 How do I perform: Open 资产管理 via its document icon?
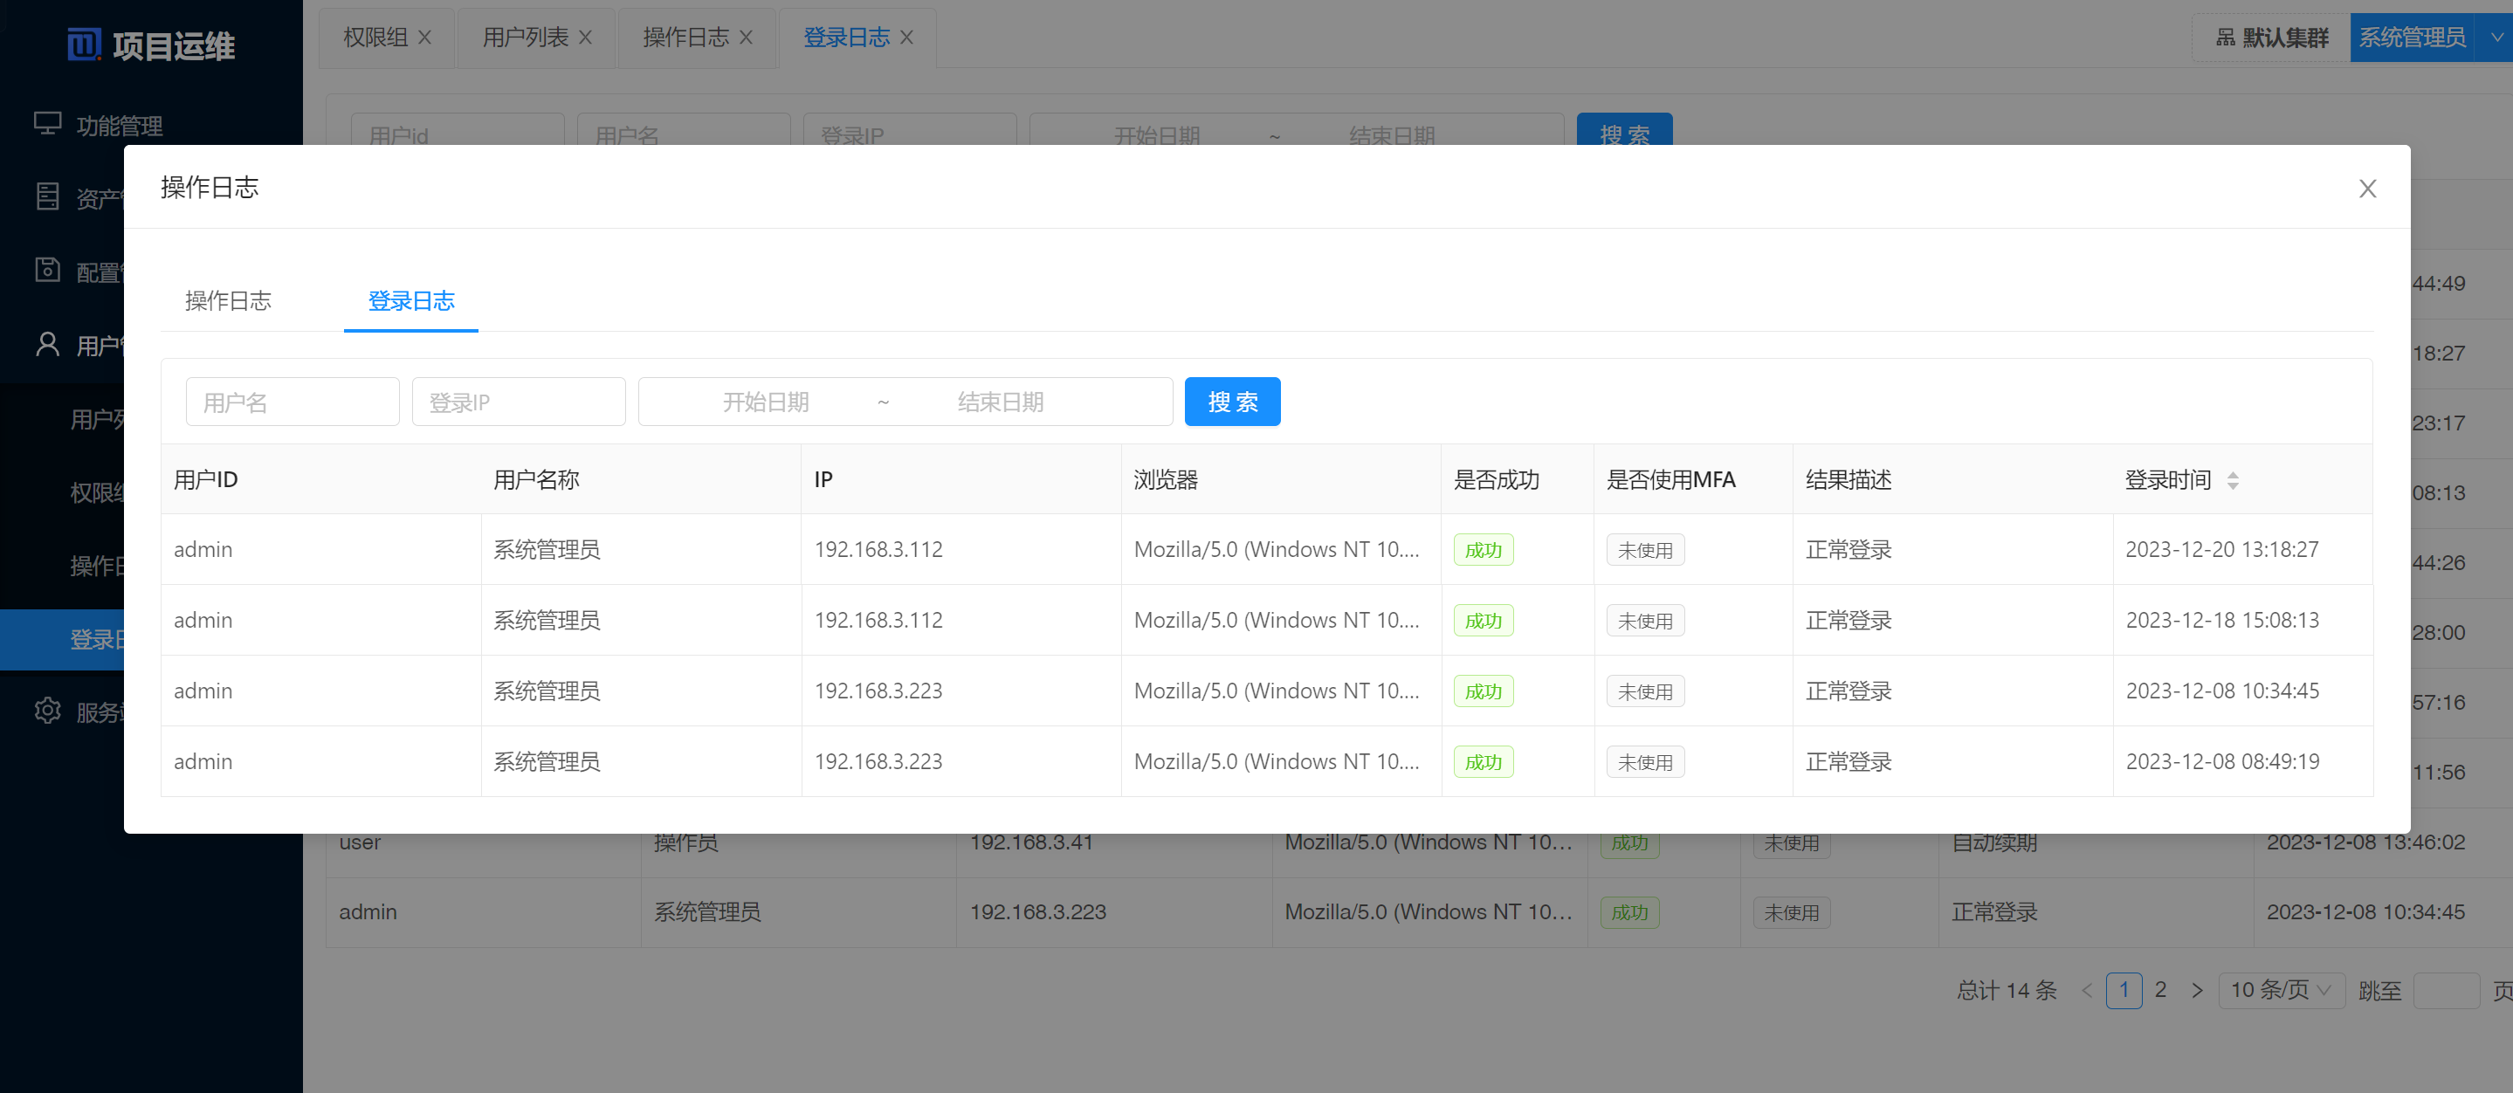pos(47,196)
